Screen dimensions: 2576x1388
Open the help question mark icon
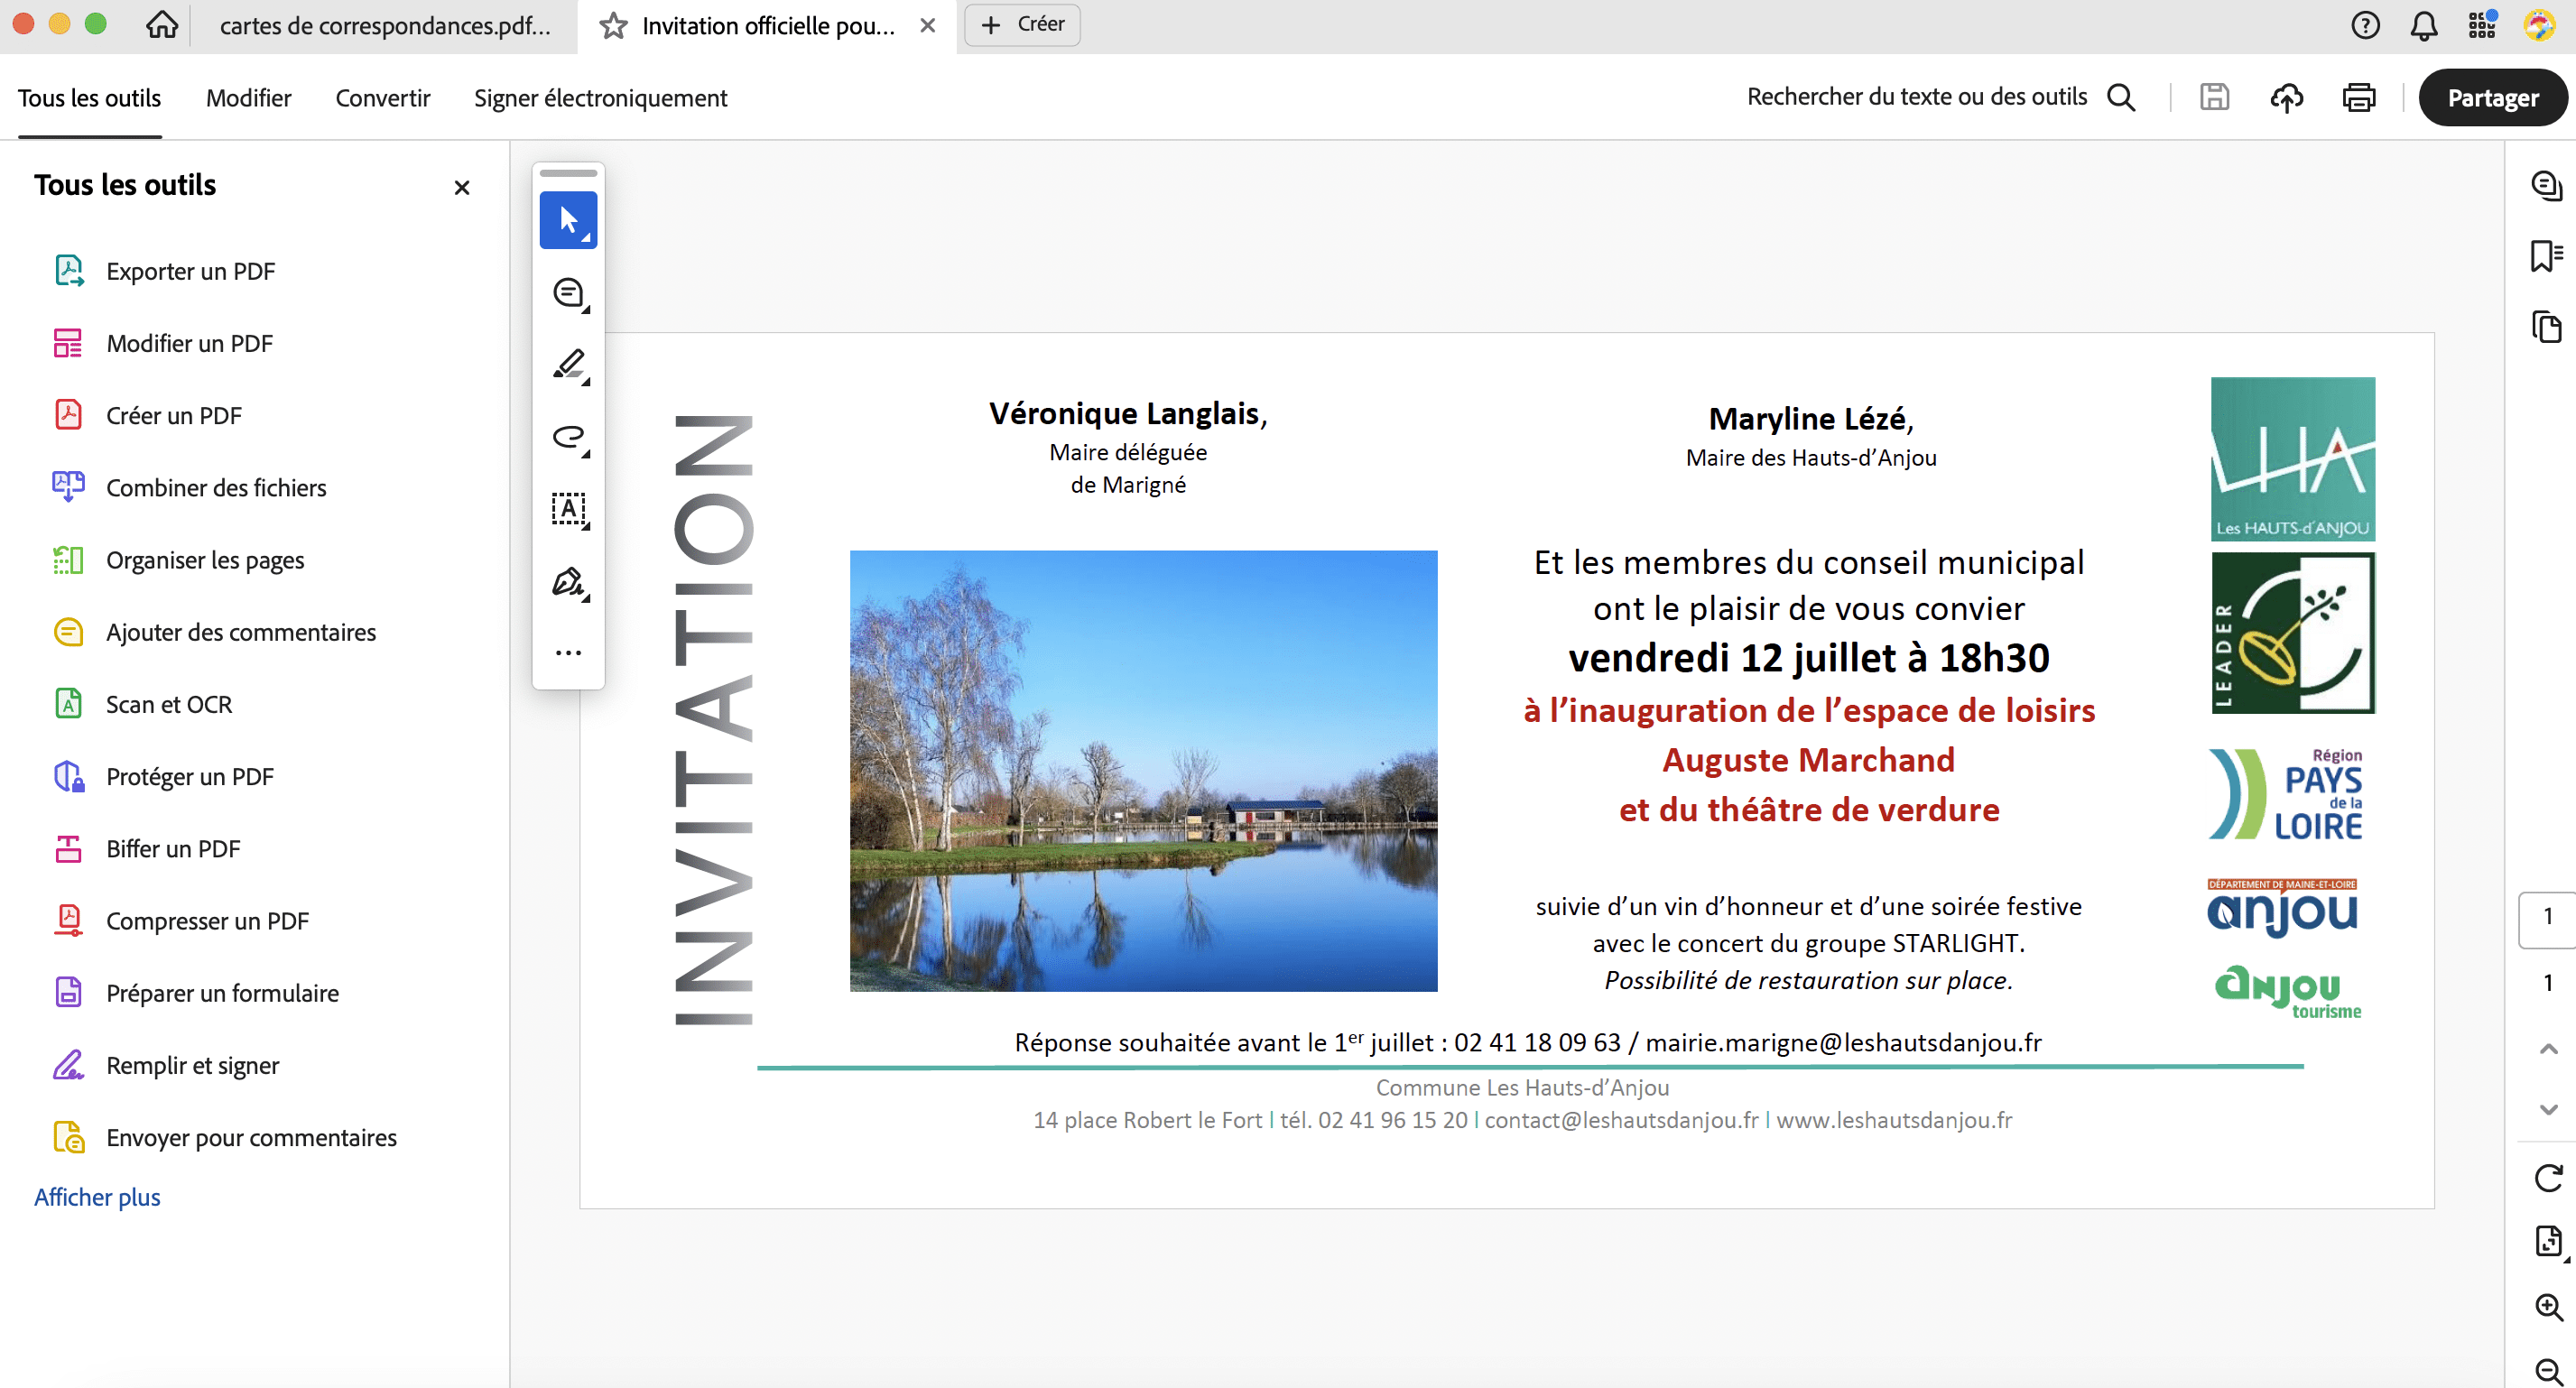2365,25
